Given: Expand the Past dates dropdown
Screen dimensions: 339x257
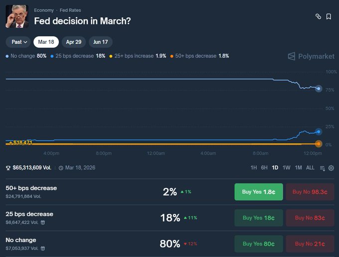Looking at the screenshot, I should pos(19,42).
